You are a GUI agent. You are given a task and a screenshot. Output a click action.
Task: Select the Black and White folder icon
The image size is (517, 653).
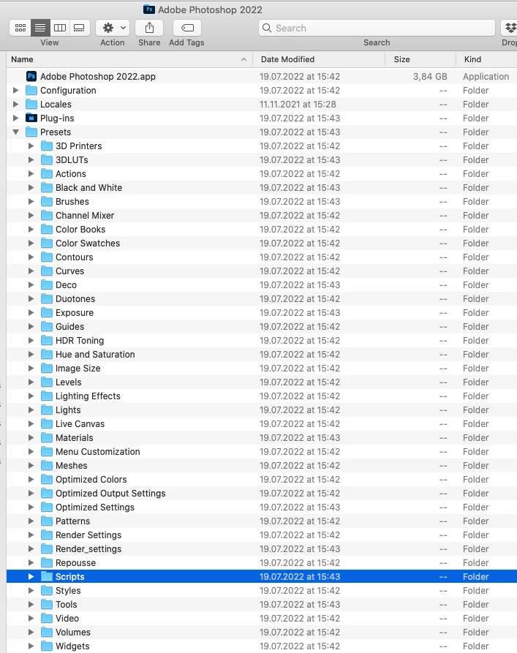[x=47, y=188]
